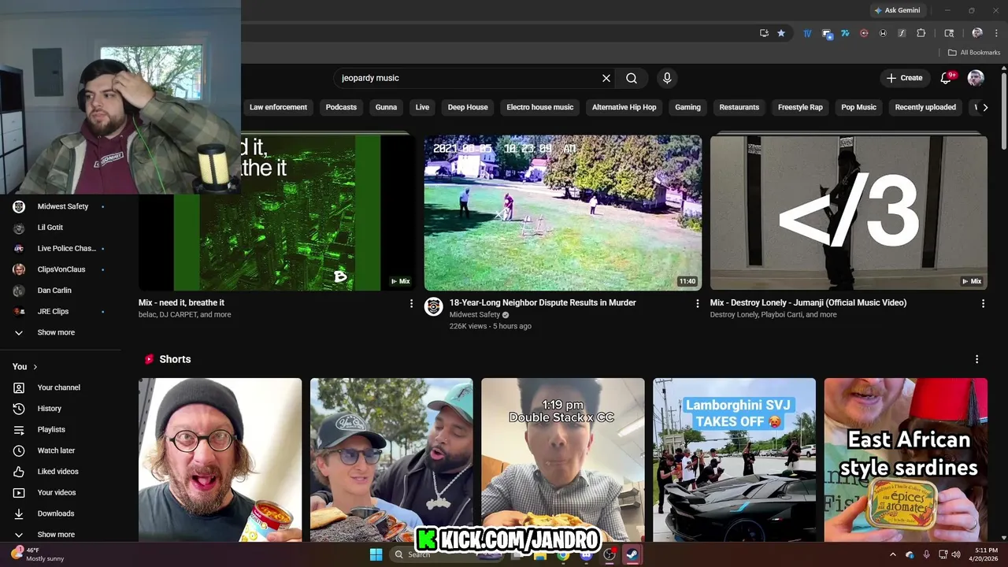Open the Create button menu
Screen dimensions: 1008x567
click(904, 78)
